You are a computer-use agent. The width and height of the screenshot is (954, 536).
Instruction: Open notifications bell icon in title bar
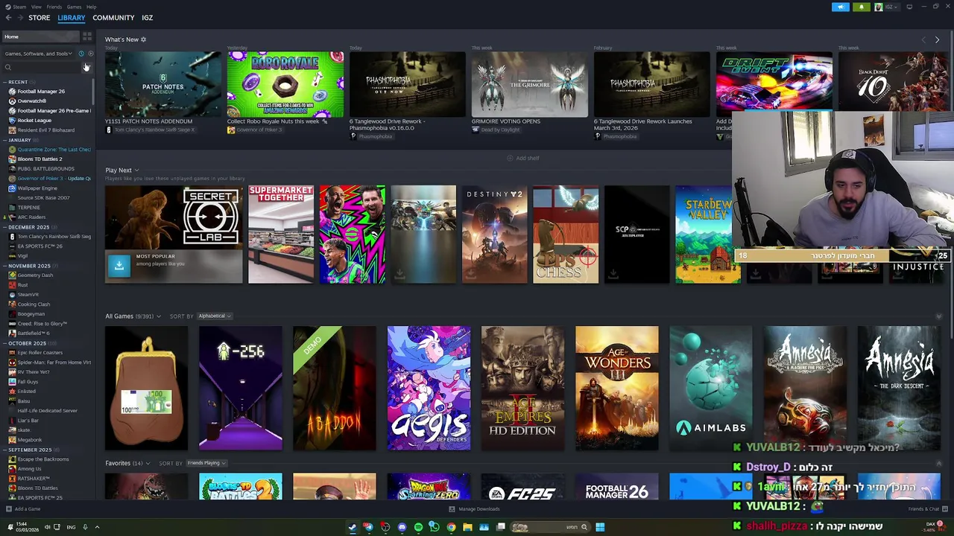tap(861, 7)
